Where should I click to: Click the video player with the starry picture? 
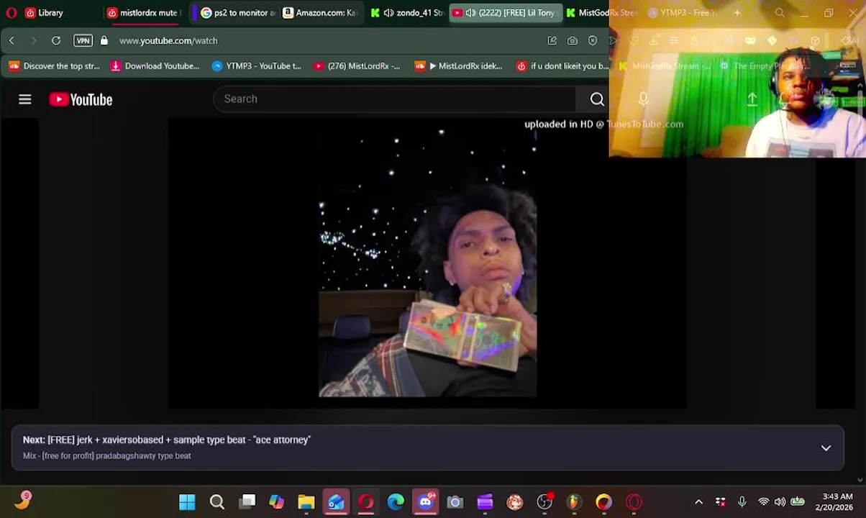tap(427, 263)
